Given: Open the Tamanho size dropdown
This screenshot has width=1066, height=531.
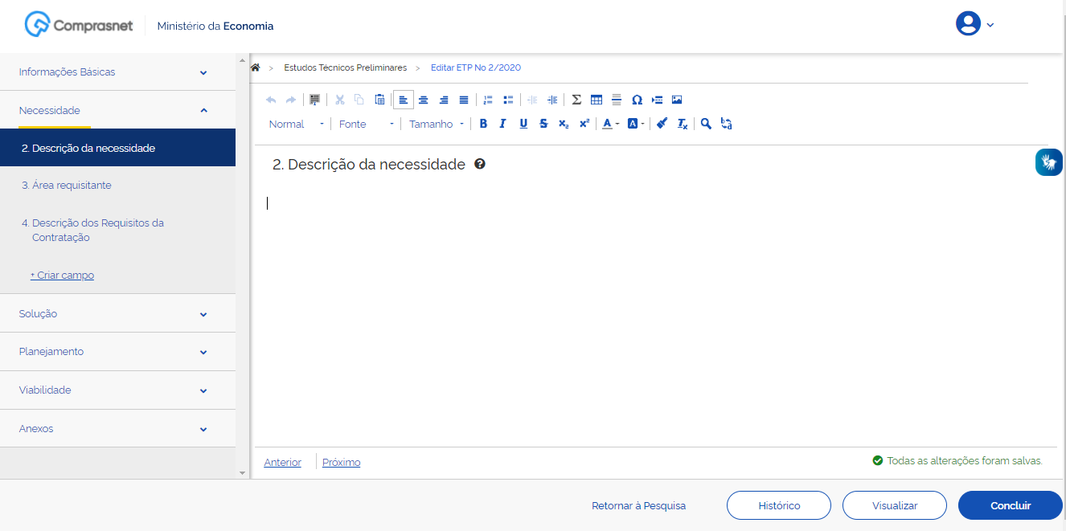Looking at the screenshot, I should click(x=437, y=124).
